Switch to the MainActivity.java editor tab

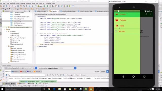pyautogui.click(x=41, y=11)
